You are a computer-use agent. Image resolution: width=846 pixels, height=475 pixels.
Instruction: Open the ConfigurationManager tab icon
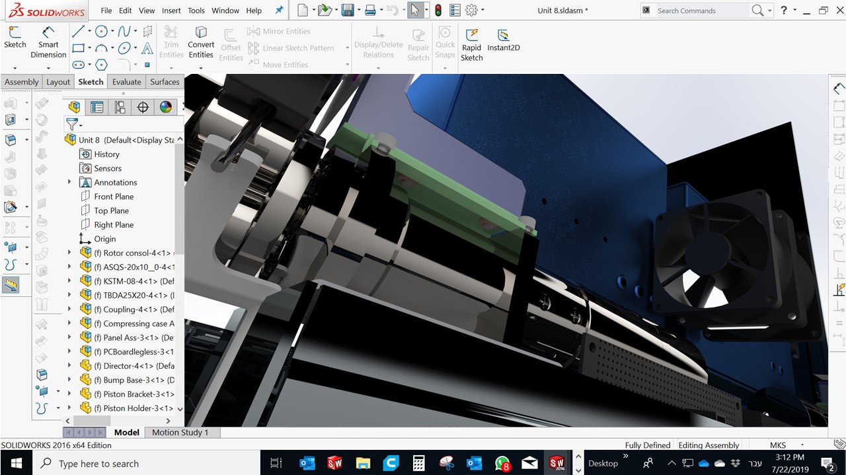pyautogui.click(x=120, y=108)
